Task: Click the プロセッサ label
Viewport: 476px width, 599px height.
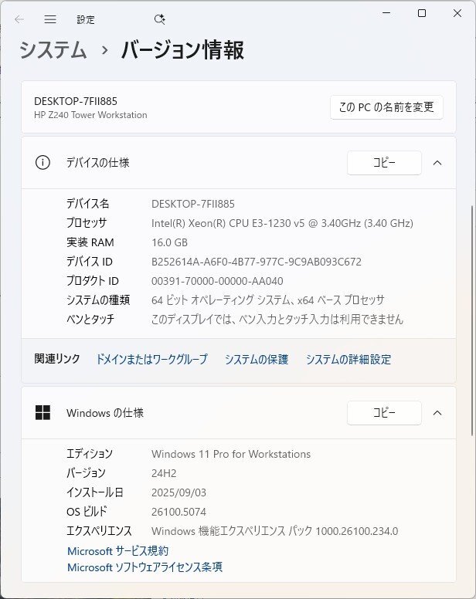Action: tap(87, 223)
